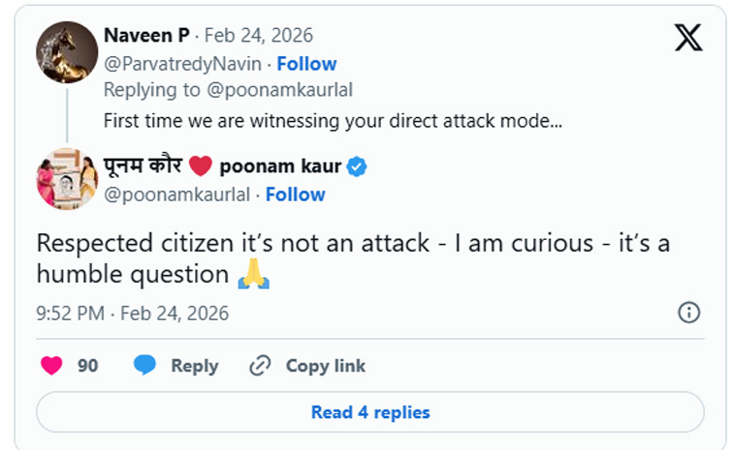Open Read 4 replies
733x450 pixels.
(369, 412)
